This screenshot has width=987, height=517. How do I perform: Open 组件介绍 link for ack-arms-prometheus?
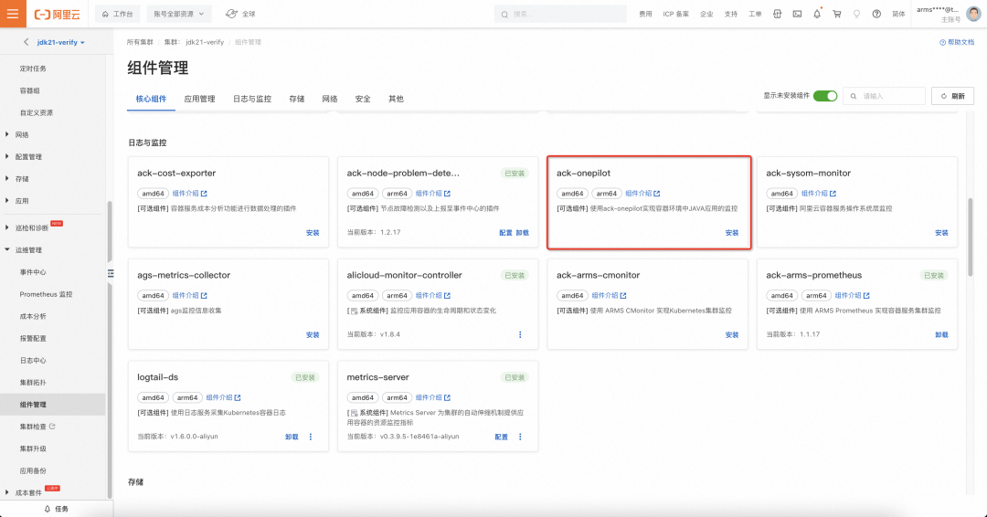point(853,295)
